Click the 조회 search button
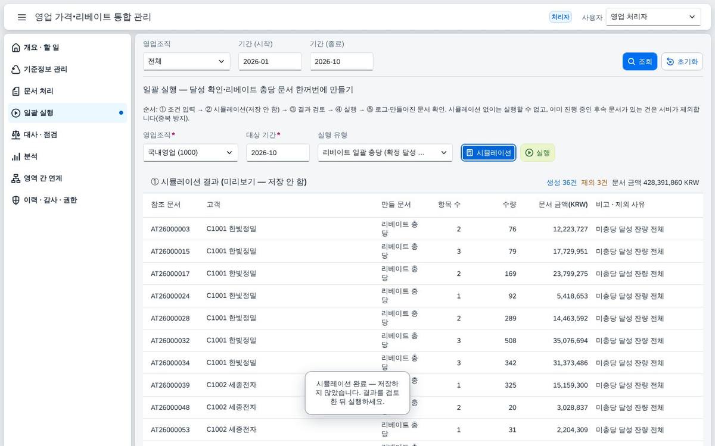 tap(640, 62)
